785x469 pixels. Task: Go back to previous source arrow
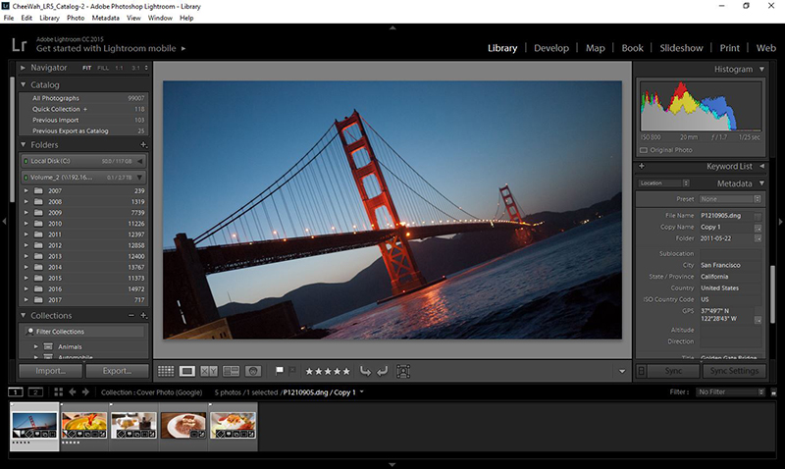pos(73,391)
